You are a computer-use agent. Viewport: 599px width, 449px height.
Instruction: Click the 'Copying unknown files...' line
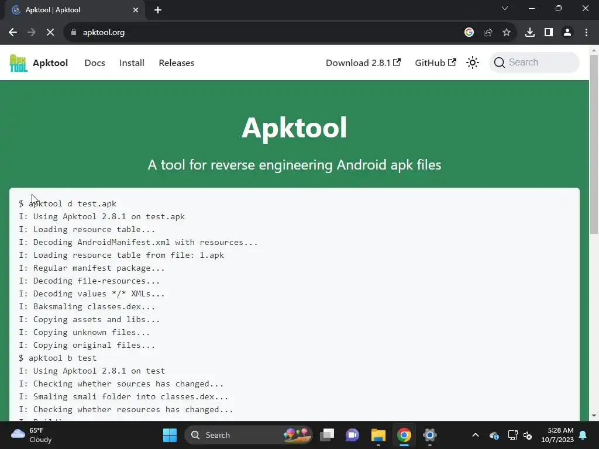84,332
